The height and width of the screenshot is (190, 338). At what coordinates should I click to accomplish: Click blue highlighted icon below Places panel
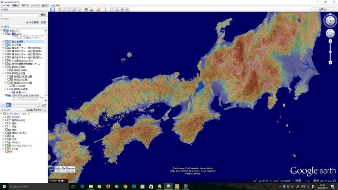tap(8, 105)
